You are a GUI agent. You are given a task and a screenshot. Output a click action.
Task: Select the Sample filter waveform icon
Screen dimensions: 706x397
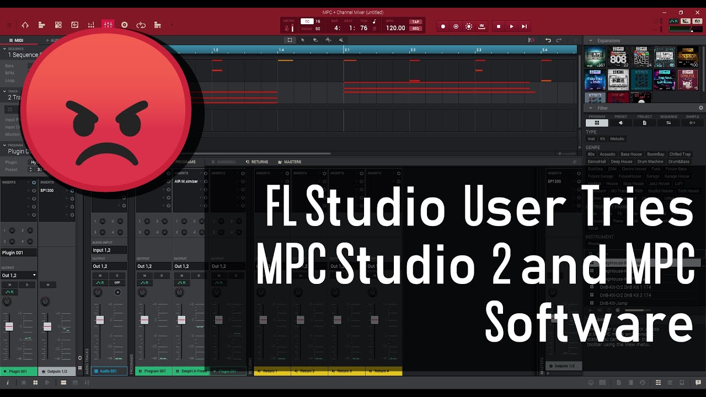pyautogui.click(x=692, y=123)
